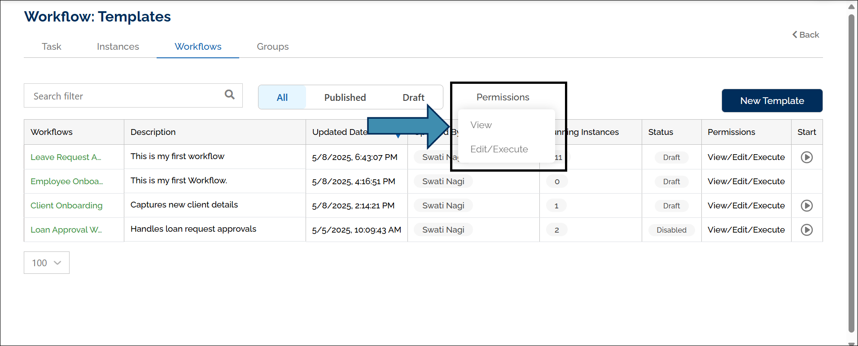Switch to the Groups tab

(x=272, y=47)
